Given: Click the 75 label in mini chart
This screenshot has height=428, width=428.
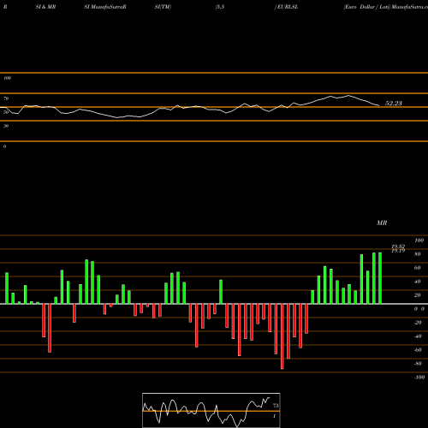Looking at the screenshot, I should pyautogui.click(x=276, y=406).
